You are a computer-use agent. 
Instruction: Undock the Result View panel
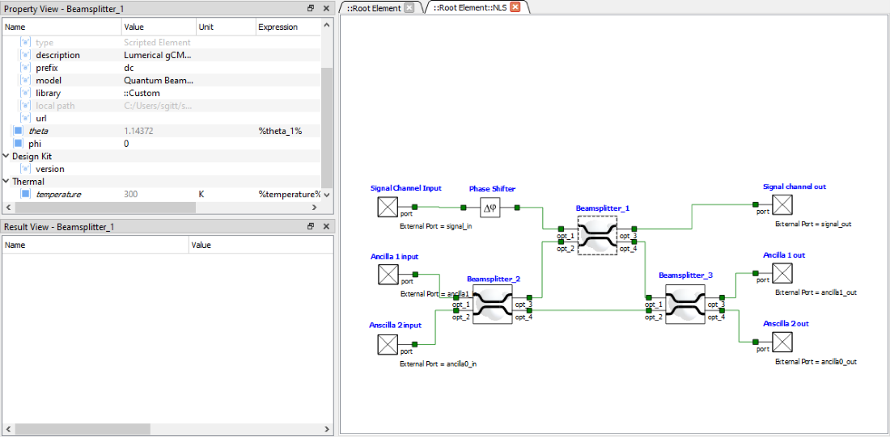311,226
